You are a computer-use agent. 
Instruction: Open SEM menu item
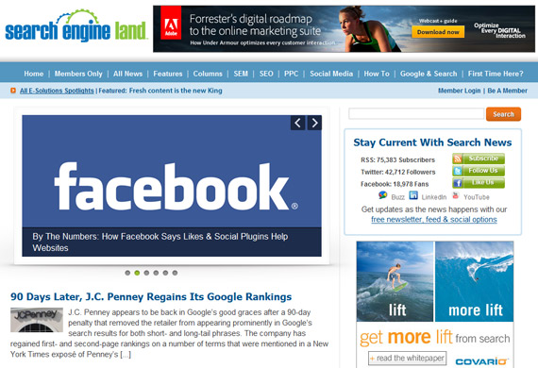pos(241,74)
